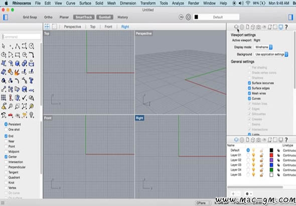
Task: Open the Display mode Wireframe dropdown
Action: point(263,47)
